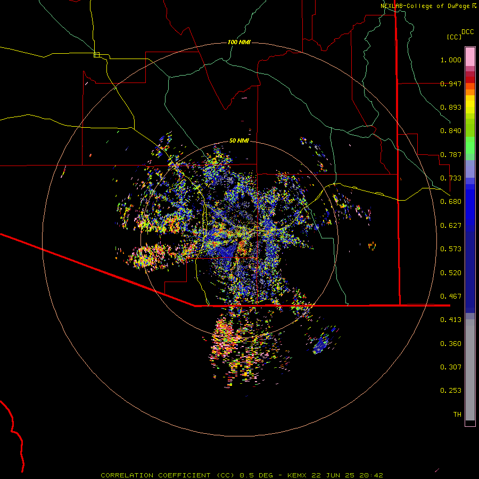Viewport: 479px width, 479px height.
Task: Click the TH threshold label on legend
Action: click(x=457, y=415)
